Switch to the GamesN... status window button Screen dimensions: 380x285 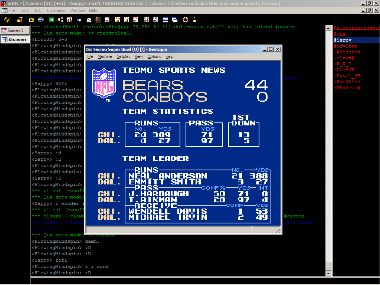coord(15,30)
